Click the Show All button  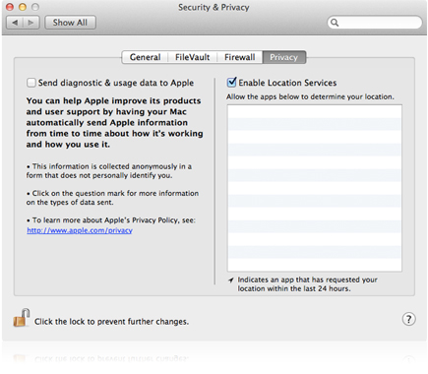[x=70, y=23]
